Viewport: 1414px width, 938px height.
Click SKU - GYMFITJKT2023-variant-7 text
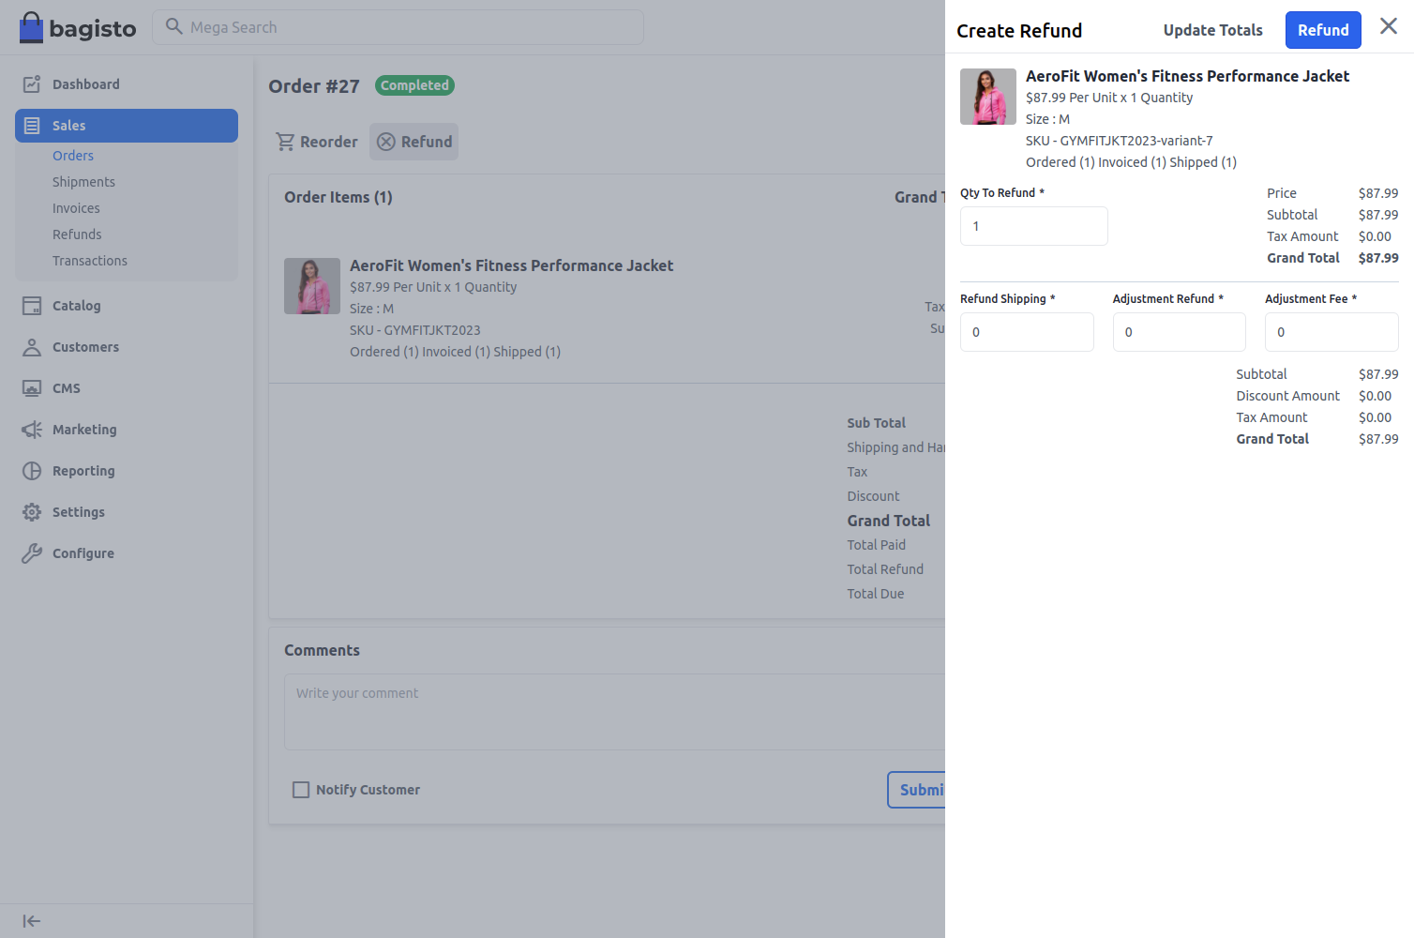click(x=1119, y=141)
